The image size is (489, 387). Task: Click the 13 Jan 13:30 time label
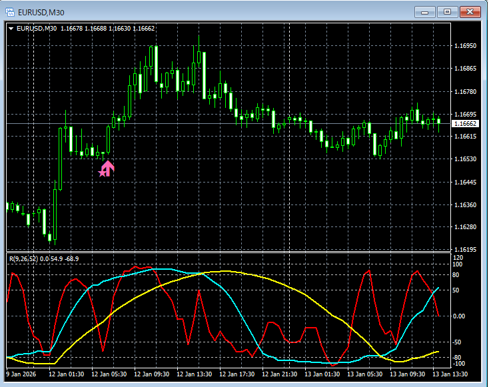click(450, 374)
